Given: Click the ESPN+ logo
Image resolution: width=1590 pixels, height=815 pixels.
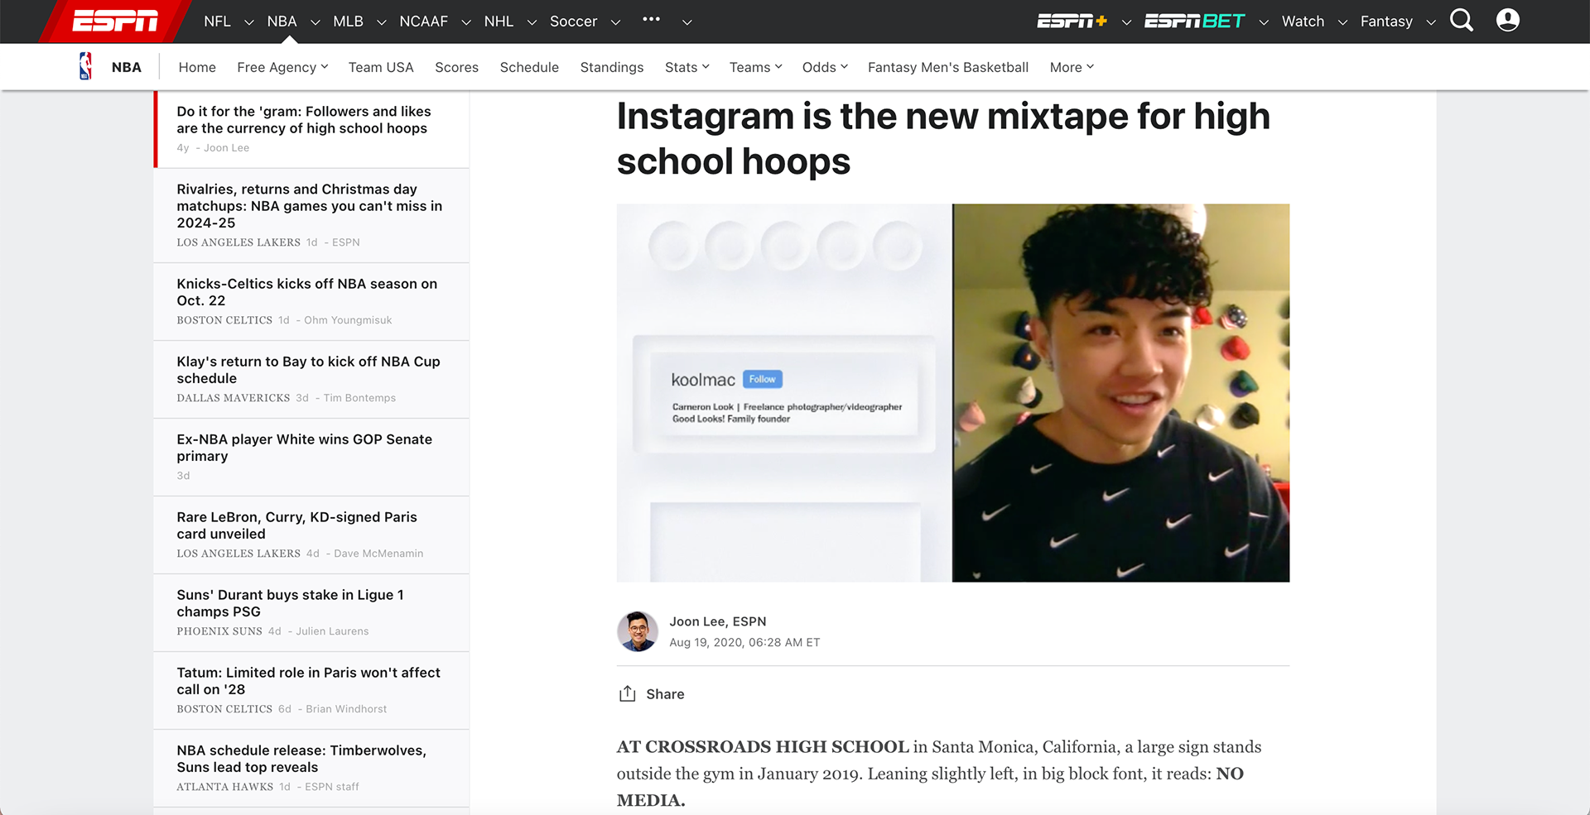Looking at the screenshot, I should coord(1072,21).
